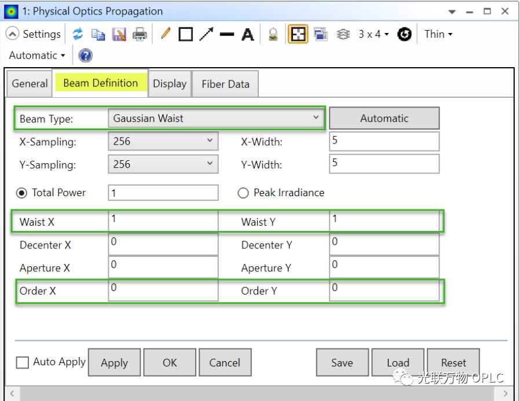Click the X-Width input field
This screenshot has width=520, height=401.
(384, 142)
